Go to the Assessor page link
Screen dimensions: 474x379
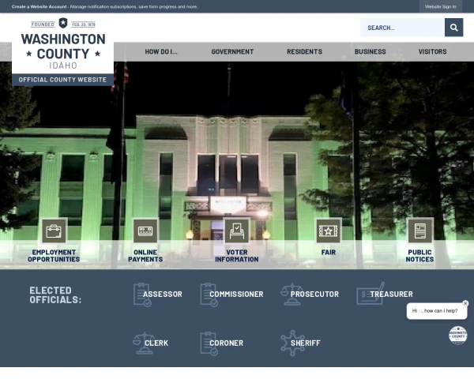click(x=163, y=294)
